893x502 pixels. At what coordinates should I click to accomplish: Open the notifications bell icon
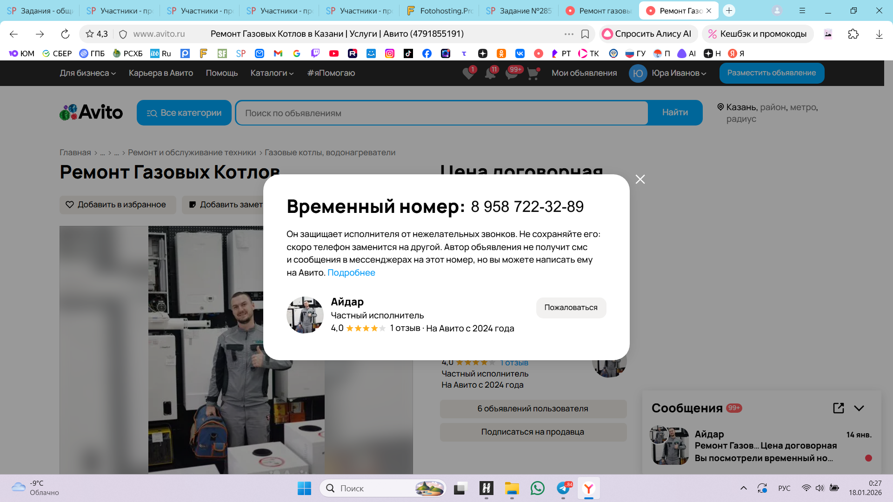[x=490, y=73]
